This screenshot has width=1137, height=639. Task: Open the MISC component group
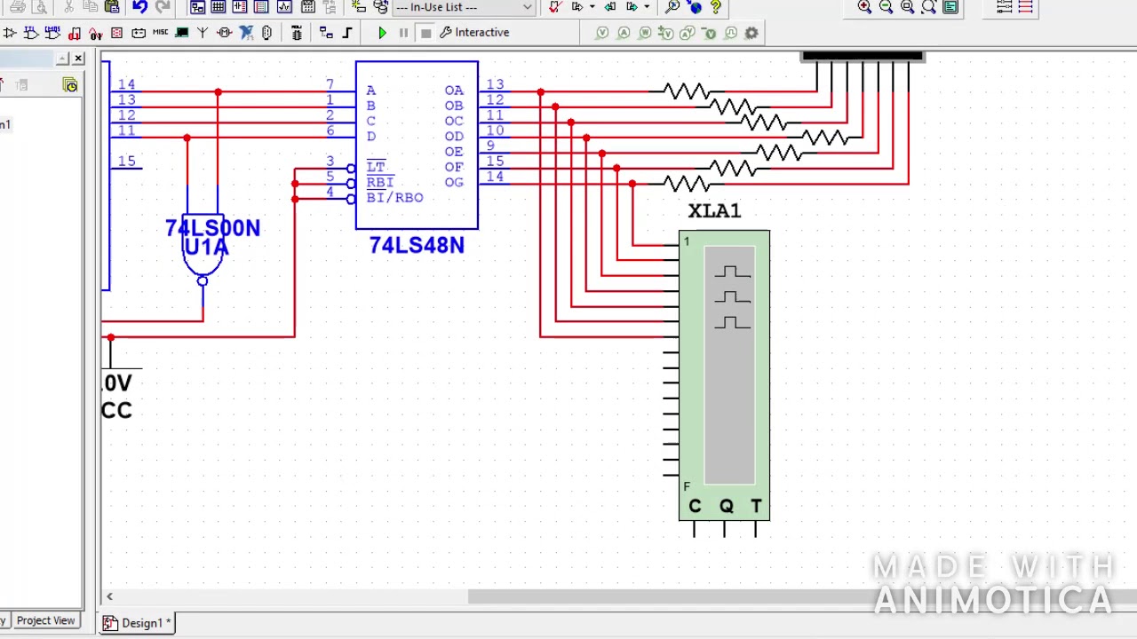[x=160, y=33]
